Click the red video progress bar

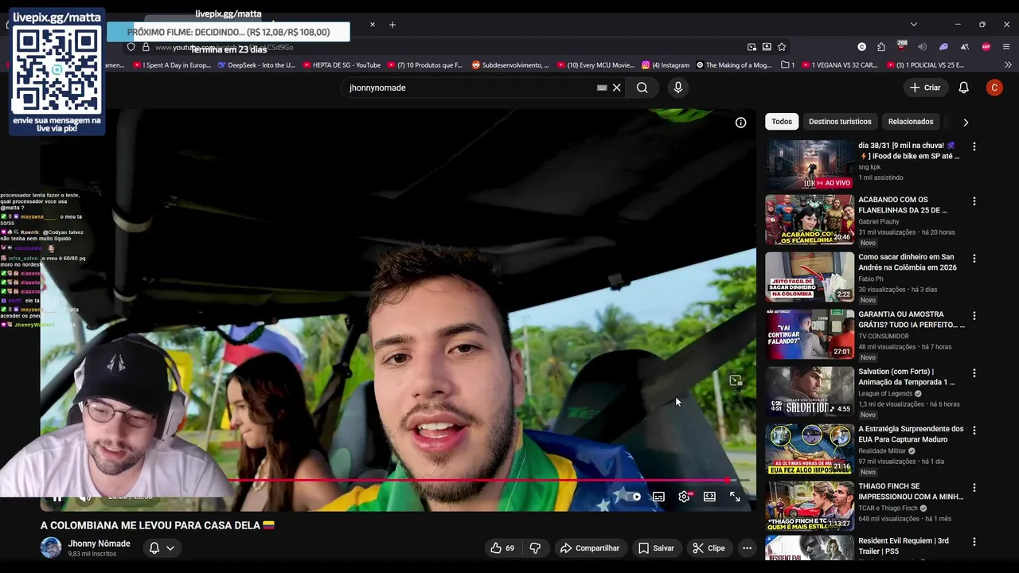pyautogui.click(x=478, y=480)
